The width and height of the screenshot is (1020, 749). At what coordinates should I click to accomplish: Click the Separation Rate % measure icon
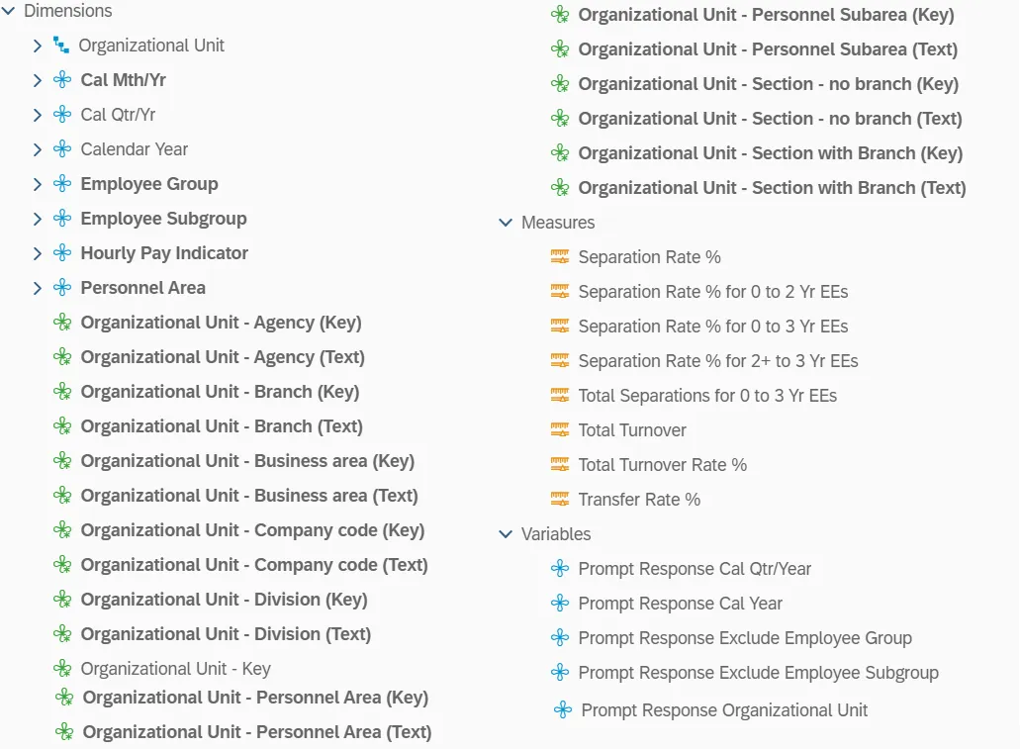coord(560,257)
